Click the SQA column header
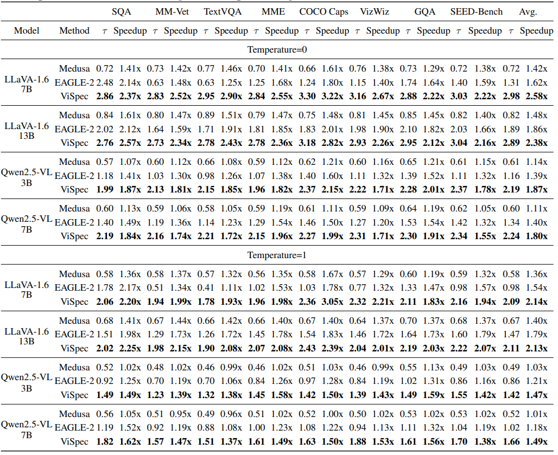Image resolution: width=558 pixels, height=455 pixels. point(121,11)
